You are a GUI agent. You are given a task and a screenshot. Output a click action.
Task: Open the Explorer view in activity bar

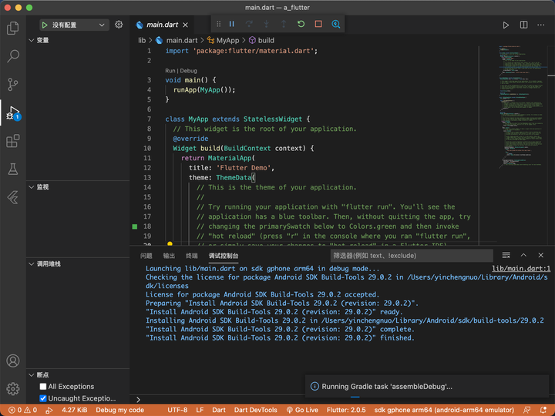pos(13,28)
